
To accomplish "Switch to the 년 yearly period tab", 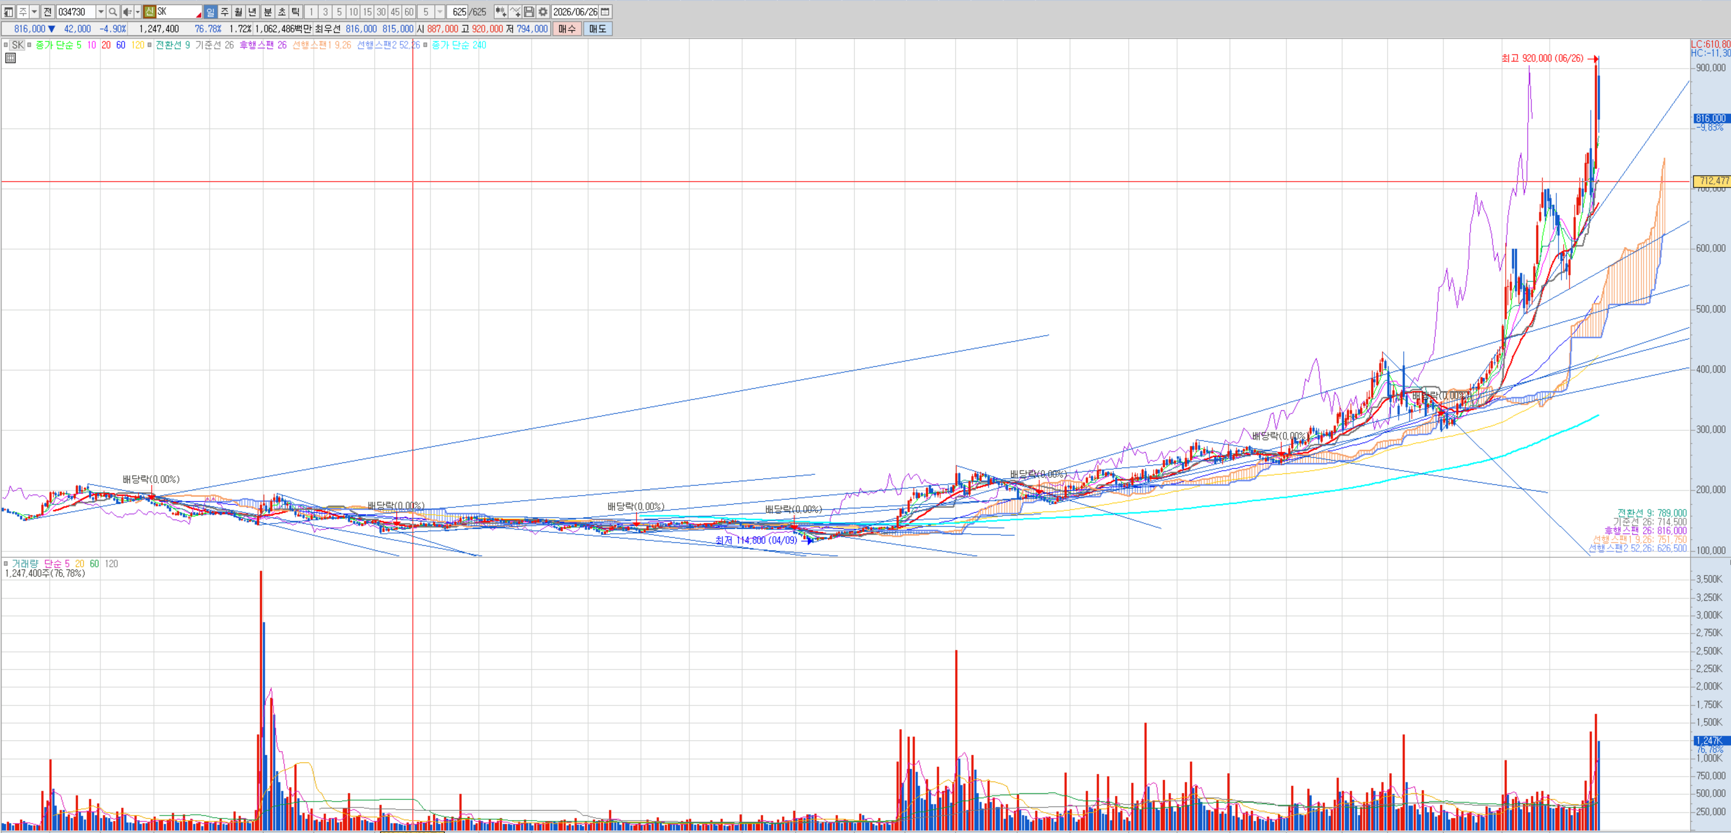I will tap(253, 12).
